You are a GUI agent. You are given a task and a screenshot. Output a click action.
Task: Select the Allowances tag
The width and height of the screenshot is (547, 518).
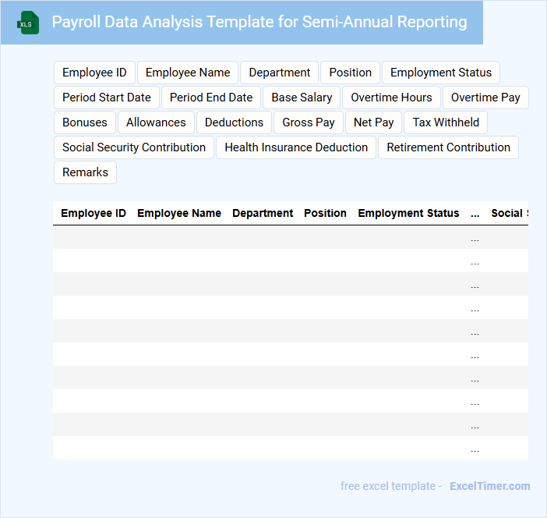tap(156, 122)
